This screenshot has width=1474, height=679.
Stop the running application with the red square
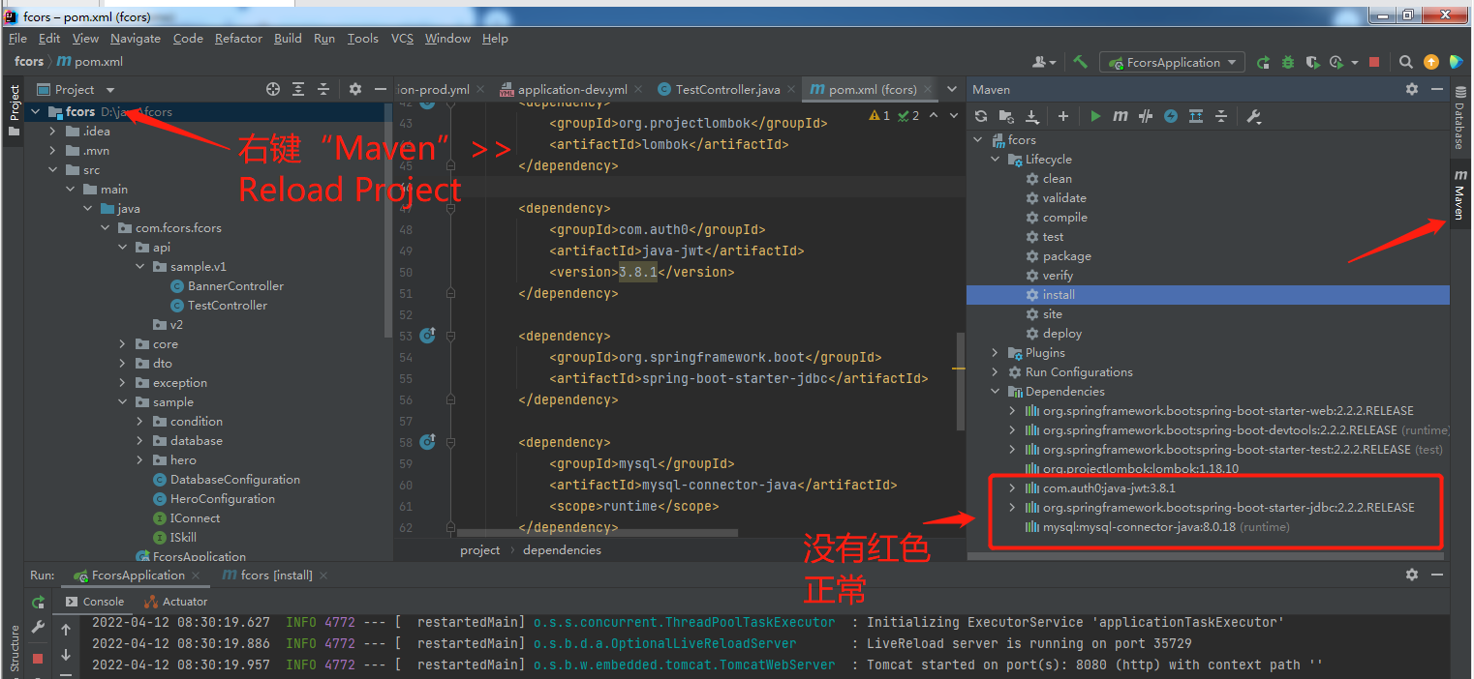click(x=1373, y=62)
